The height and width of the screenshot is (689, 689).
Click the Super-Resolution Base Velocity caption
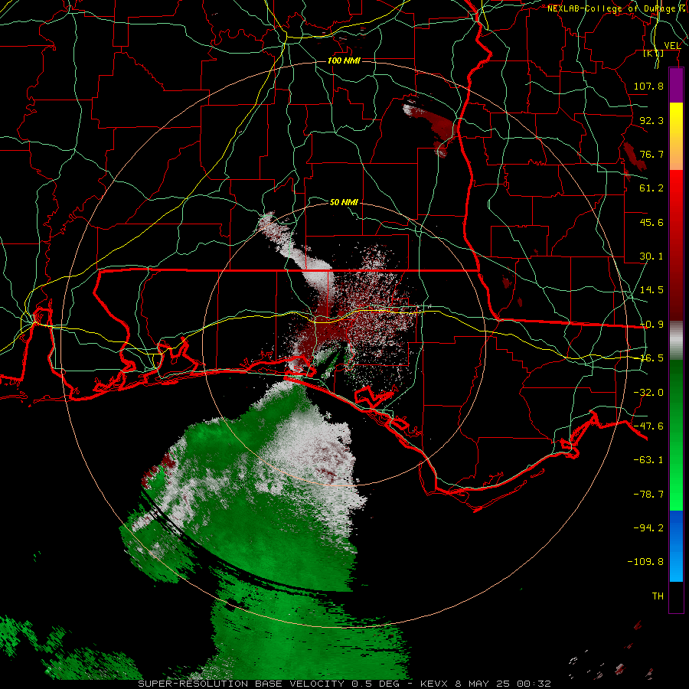tap(344, 684)
